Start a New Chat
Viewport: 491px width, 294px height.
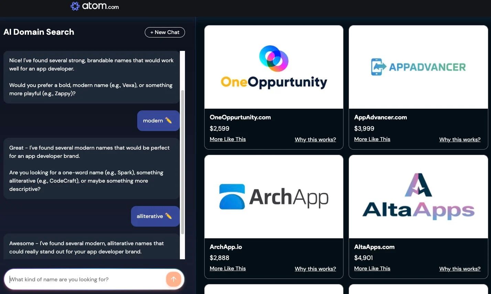(165, 32)
